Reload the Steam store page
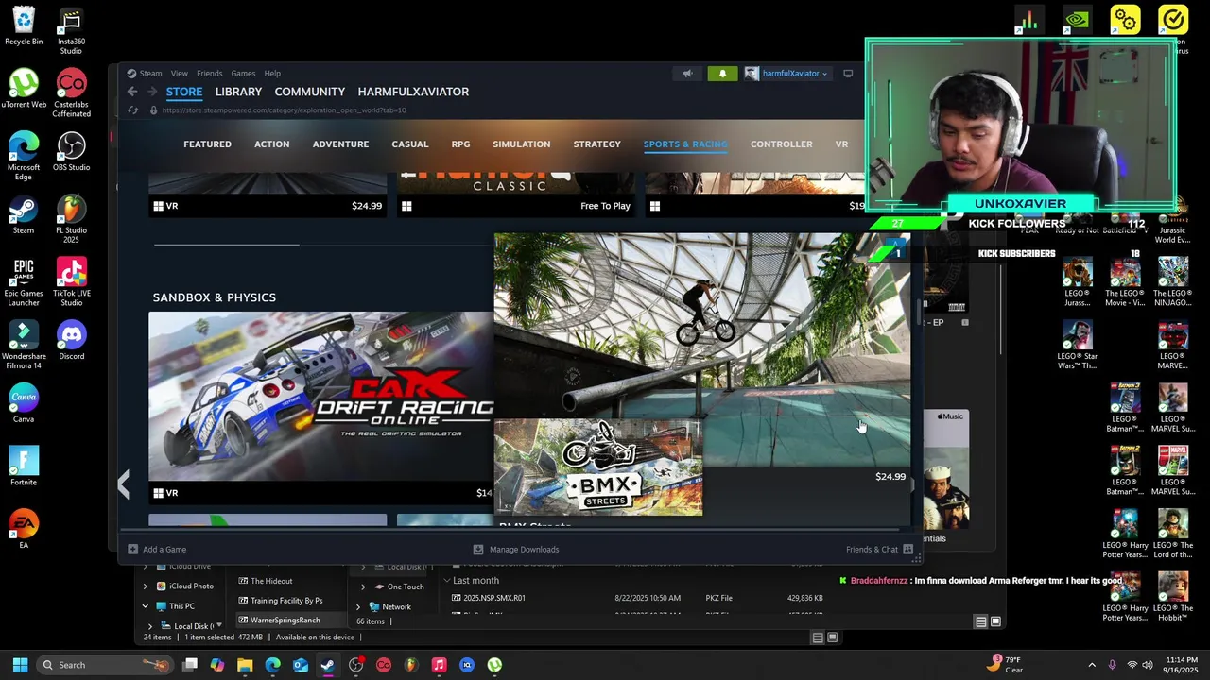1210x680 pixels. 133,110
